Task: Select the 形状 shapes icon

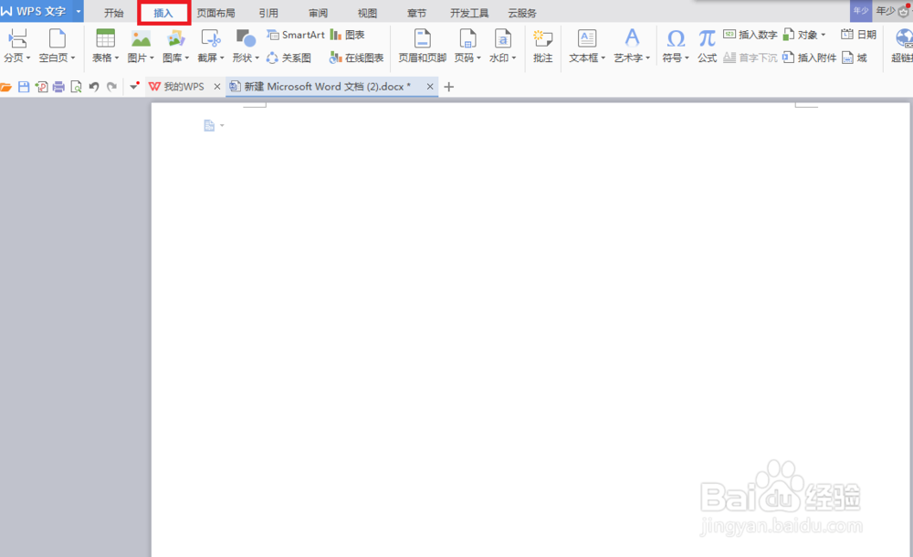Action: coord(246,38)
